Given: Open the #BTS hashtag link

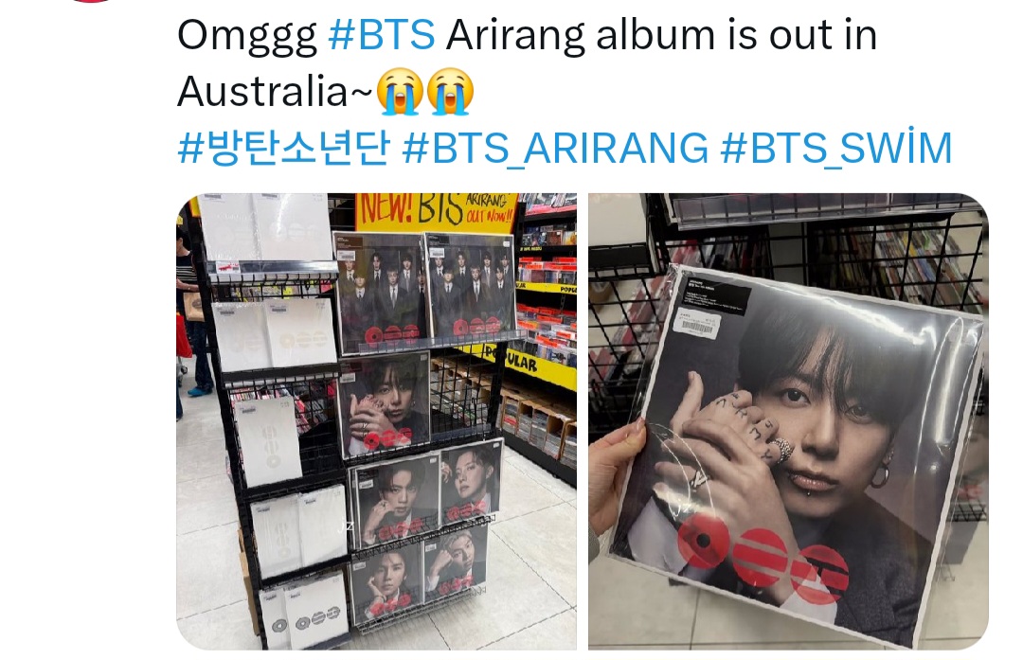Looking at the screenshot, I should point(382,35).
